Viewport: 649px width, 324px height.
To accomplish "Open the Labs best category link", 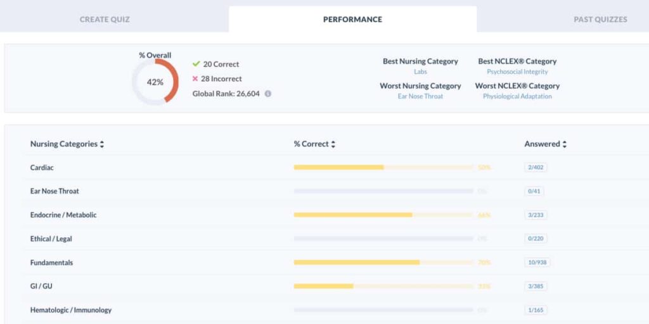I will (x=420, y=72).
